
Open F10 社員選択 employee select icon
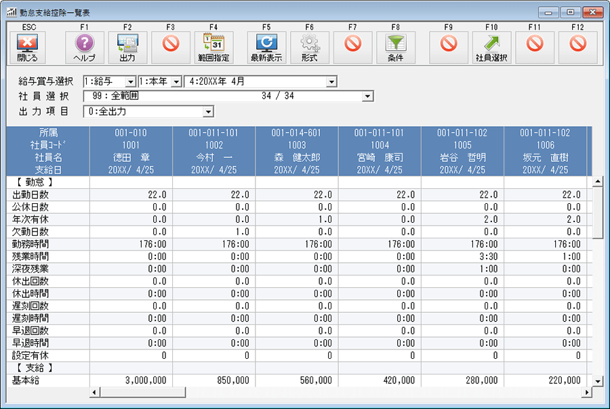point(492,47)
